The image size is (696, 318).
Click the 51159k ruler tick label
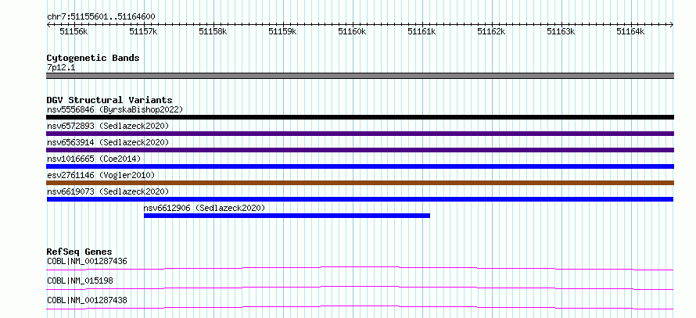[283, 31]
